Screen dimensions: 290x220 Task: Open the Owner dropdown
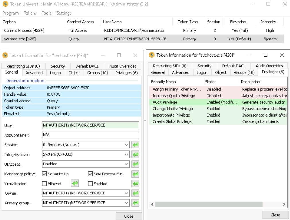(126, 193)
